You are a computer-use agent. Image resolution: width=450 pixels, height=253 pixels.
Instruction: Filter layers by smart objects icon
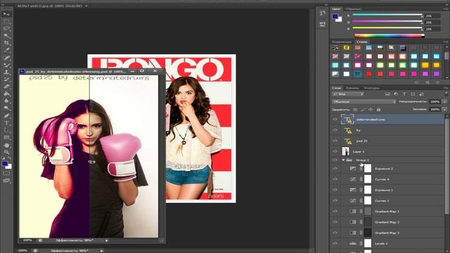pos(421,93)
